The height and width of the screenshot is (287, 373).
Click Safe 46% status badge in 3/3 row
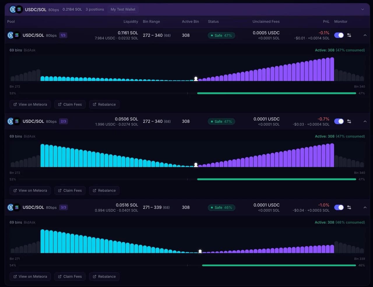(x=221, y=208)
